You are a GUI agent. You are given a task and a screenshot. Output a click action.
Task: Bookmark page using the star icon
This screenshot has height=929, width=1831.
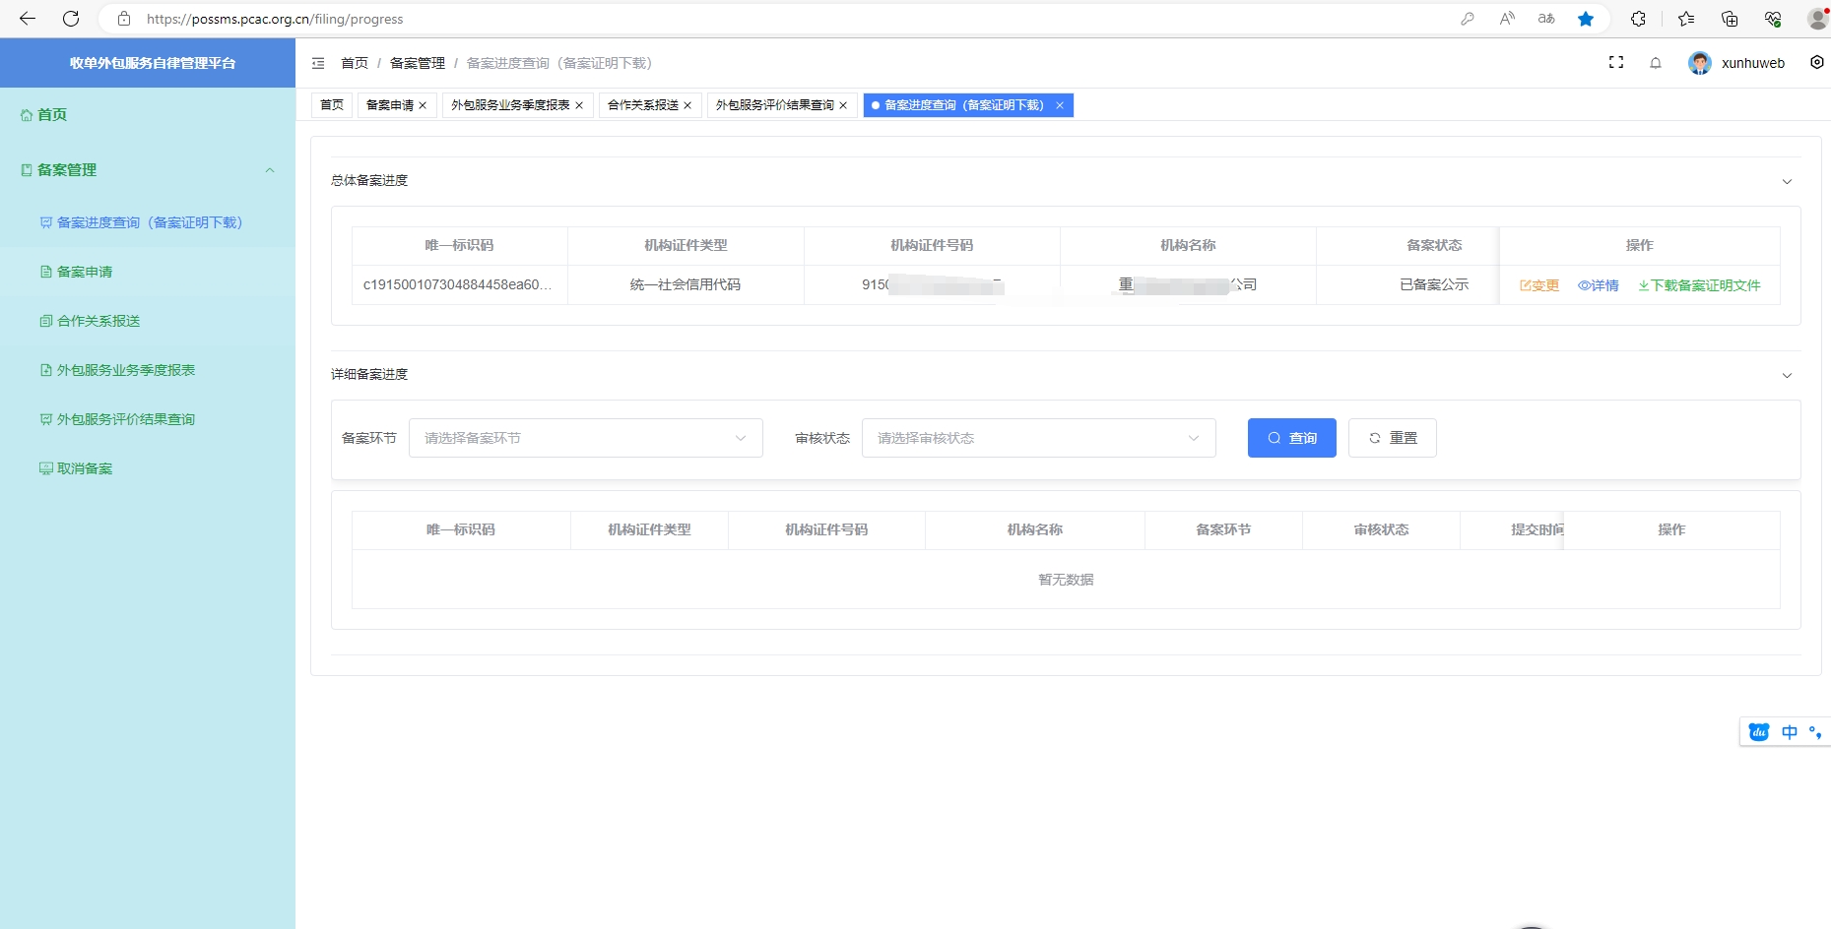coord(1586,19)
